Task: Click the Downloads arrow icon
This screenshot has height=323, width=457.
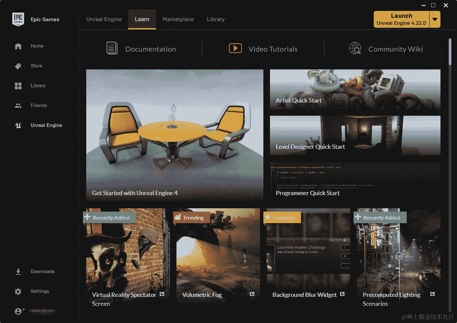Action: 18,272
